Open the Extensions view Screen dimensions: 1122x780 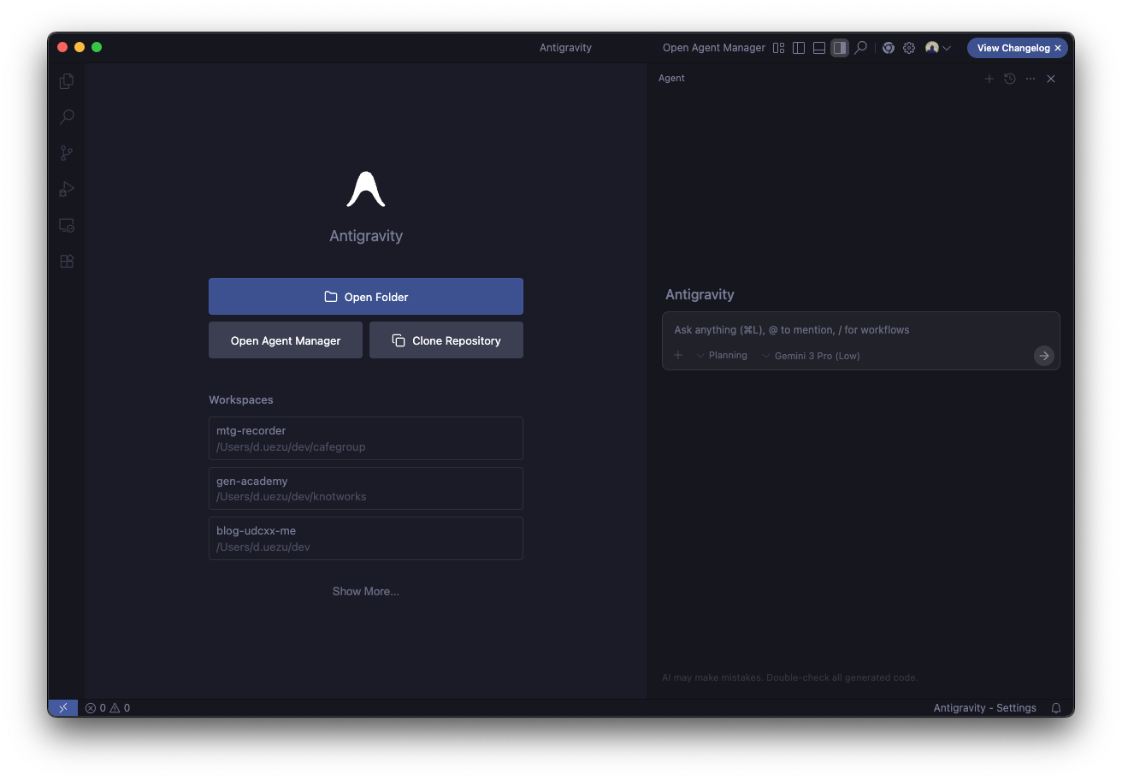(x=67, y=262)
